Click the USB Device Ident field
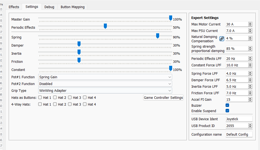Viewport: 260px width, 150px height. coord(239,119)
